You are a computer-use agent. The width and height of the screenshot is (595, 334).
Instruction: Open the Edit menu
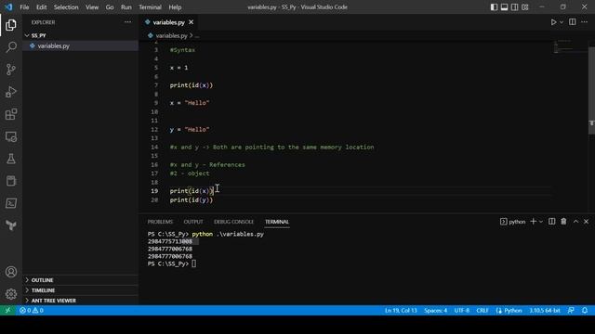point(41,7)
